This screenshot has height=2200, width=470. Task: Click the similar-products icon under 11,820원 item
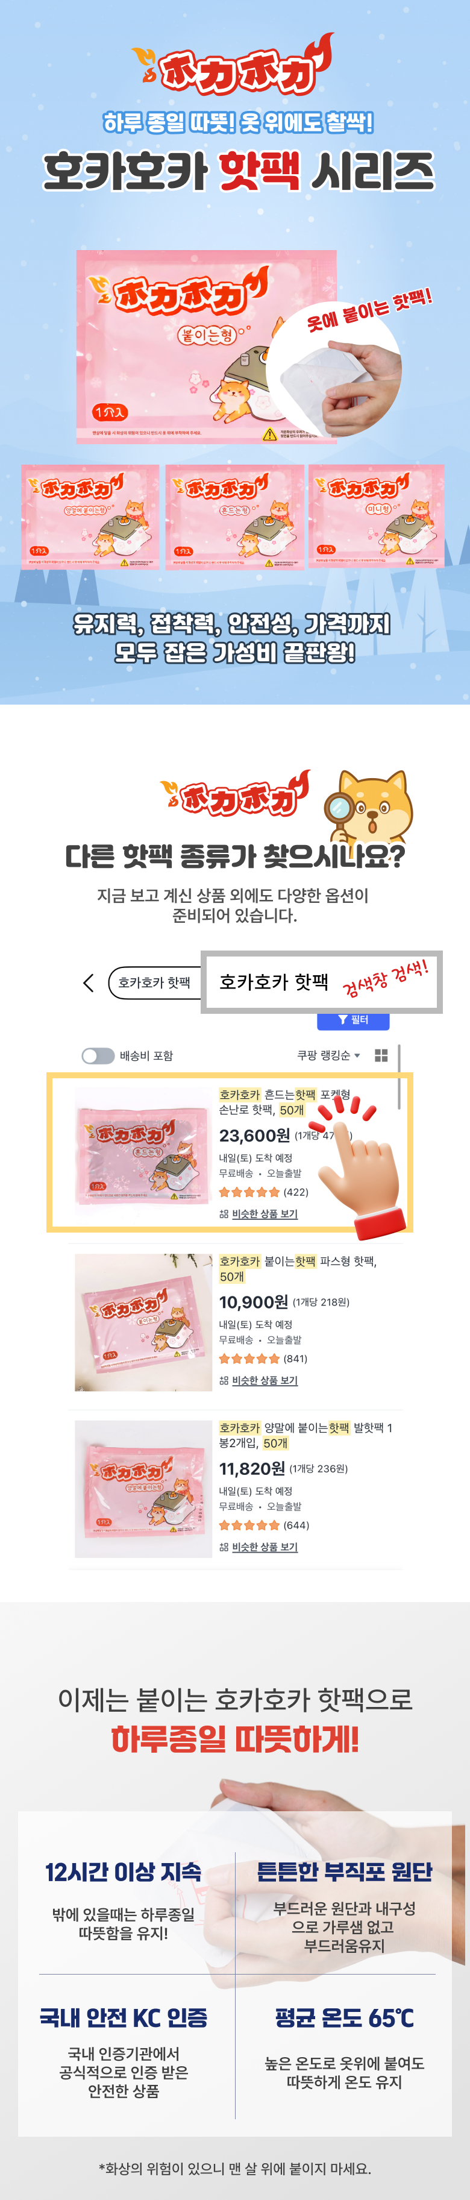click(224, 1547)
